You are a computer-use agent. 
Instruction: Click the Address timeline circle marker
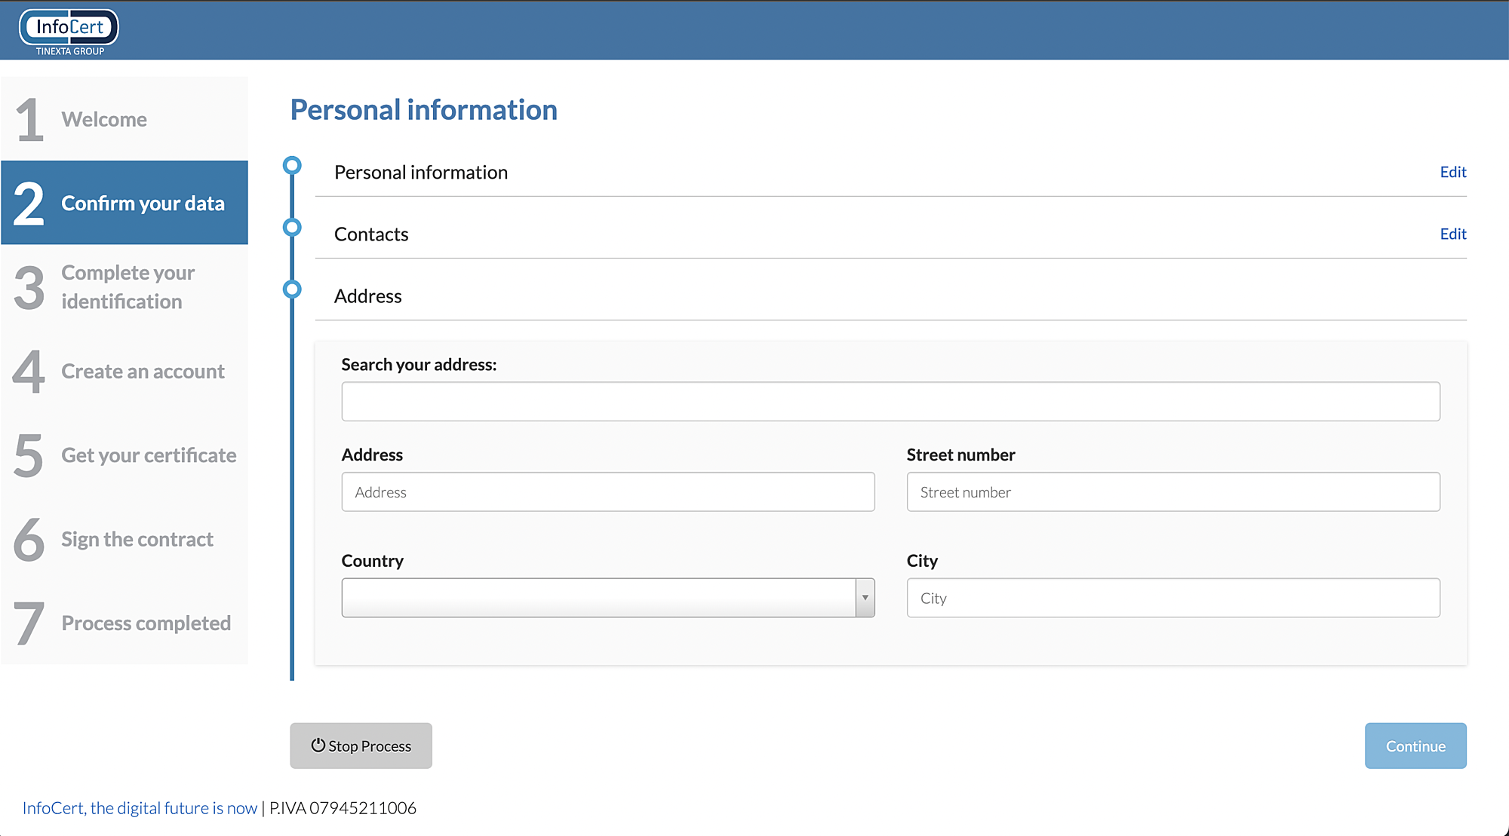pyautogui.click(x=292, y=289)
